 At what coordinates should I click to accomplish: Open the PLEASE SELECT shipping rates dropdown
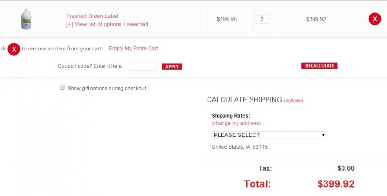point(269,135)
